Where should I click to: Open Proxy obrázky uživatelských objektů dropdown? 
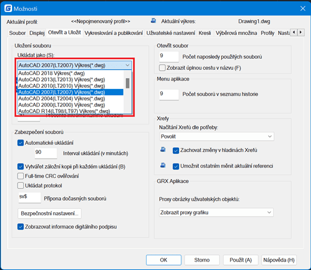coord(216,212)
